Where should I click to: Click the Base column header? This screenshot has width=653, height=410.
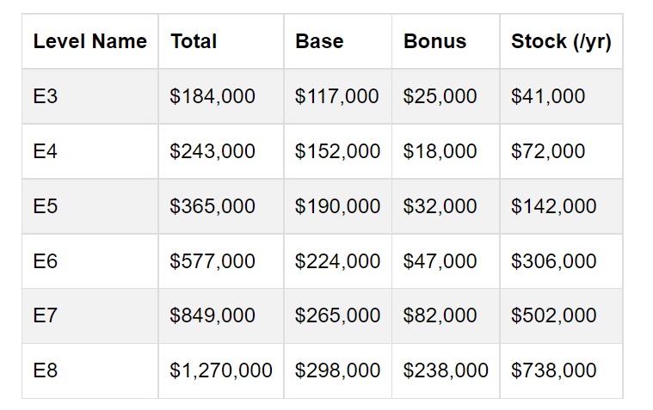tap(319, 41)
